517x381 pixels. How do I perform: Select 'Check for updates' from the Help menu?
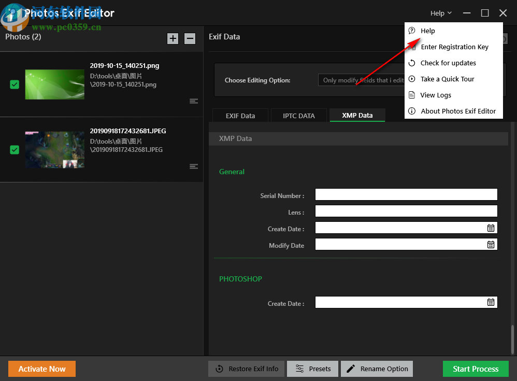click(x=449, y=63)
